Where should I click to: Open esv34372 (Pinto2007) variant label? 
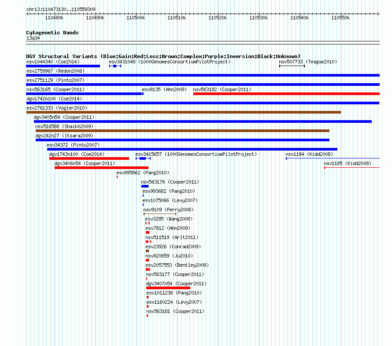pos(73,145)
